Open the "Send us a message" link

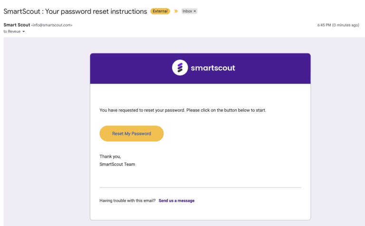pyautogui.click(x=176, y=201)
